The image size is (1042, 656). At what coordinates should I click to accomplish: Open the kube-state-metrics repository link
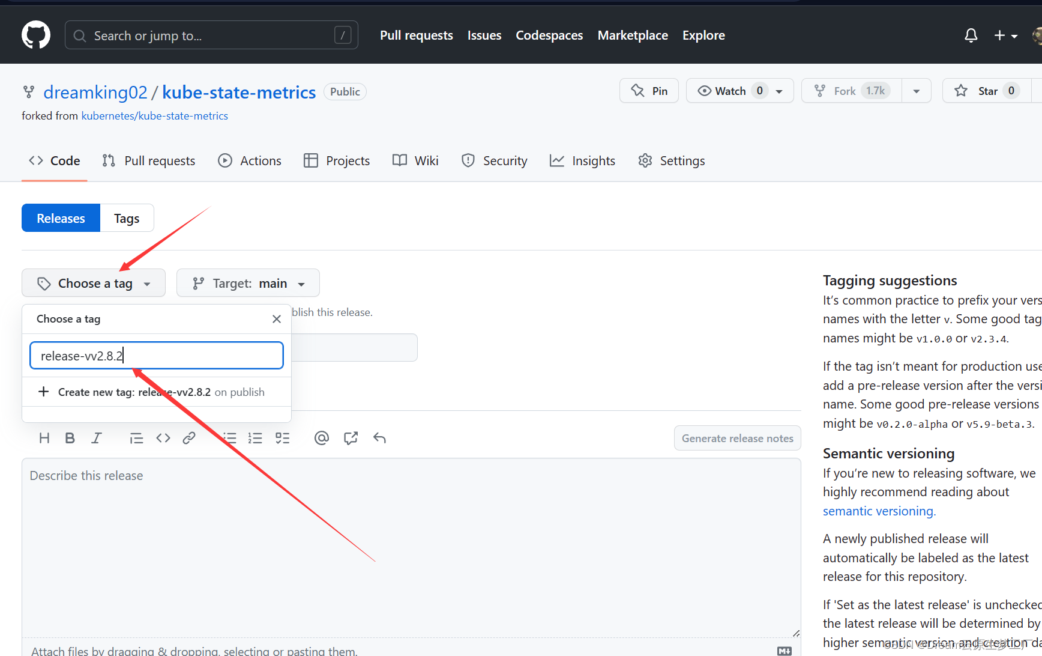[x=239, y=92]
